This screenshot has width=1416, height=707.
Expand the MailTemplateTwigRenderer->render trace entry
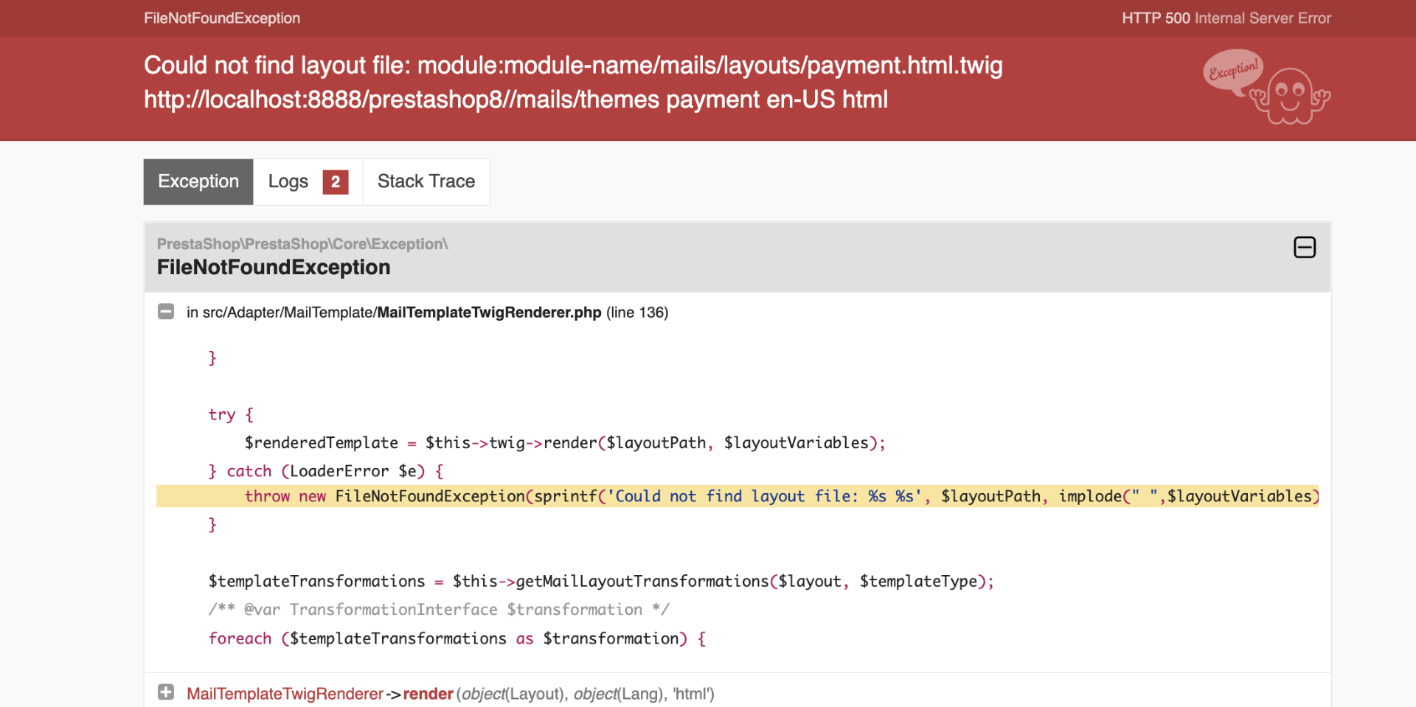[166, 692]
